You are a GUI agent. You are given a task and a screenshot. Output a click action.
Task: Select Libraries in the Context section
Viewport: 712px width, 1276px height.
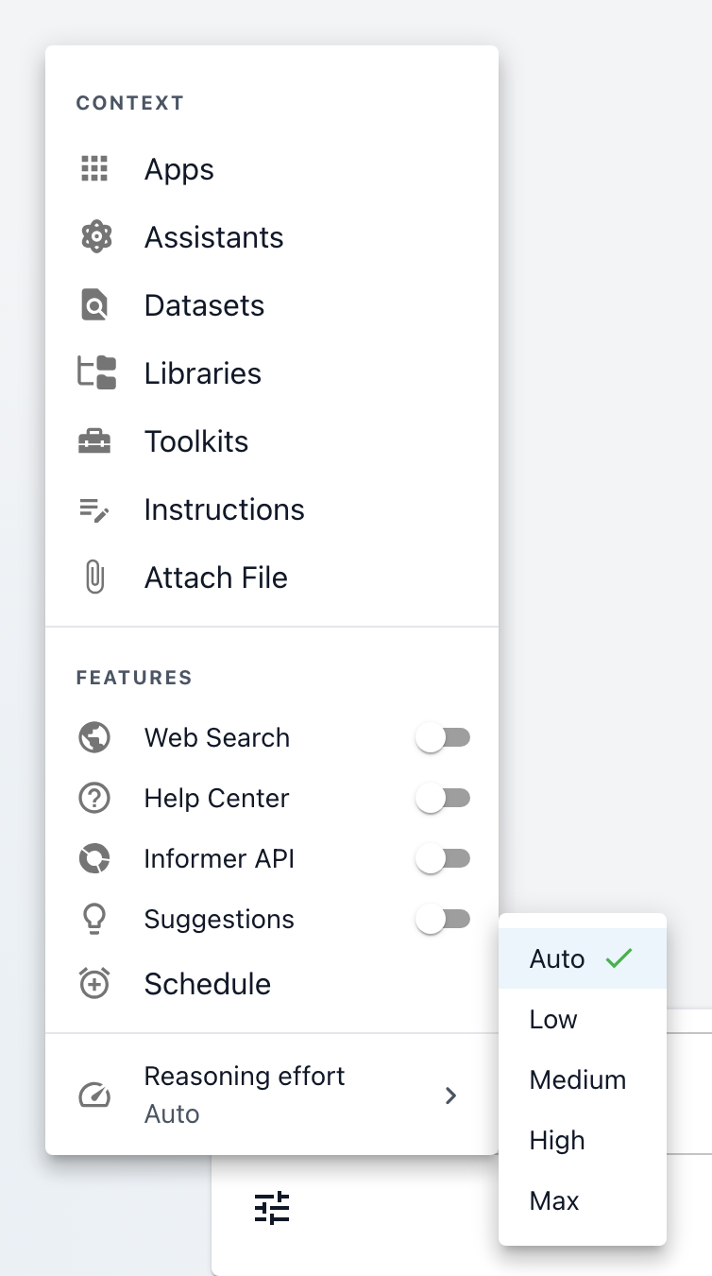point(272,373)
